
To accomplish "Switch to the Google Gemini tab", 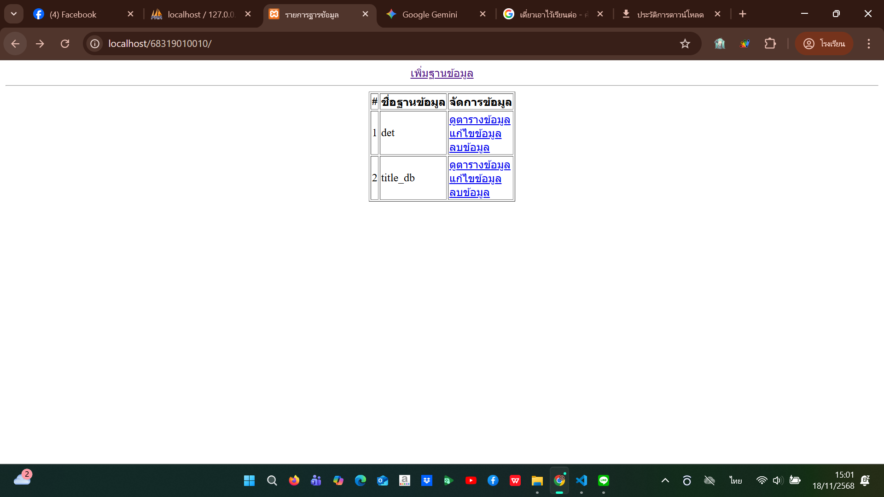I will click(x=429, y=14).
